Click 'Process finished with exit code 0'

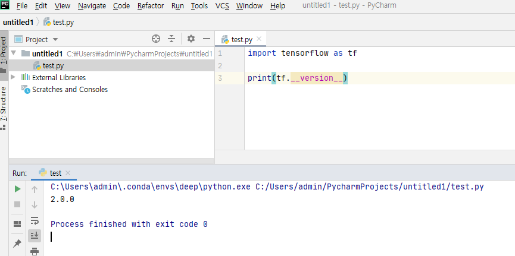[x=129, y=224]
